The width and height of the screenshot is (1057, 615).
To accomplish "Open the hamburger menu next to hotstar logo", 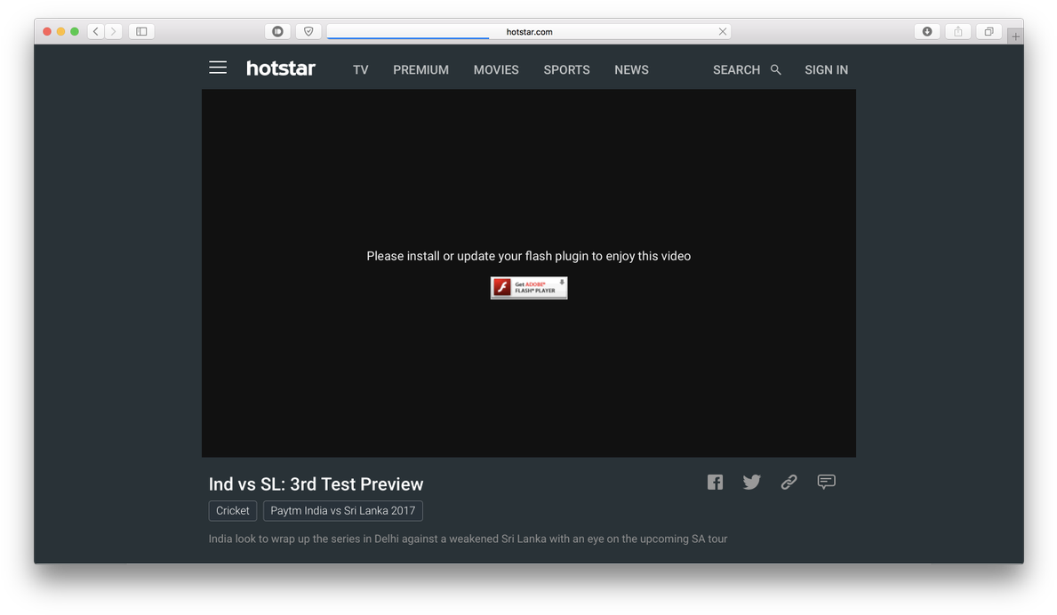I will click(x=218, y=68).
